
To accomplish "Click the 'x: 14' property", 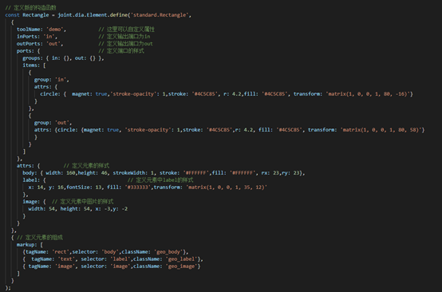I will [36, 187].
